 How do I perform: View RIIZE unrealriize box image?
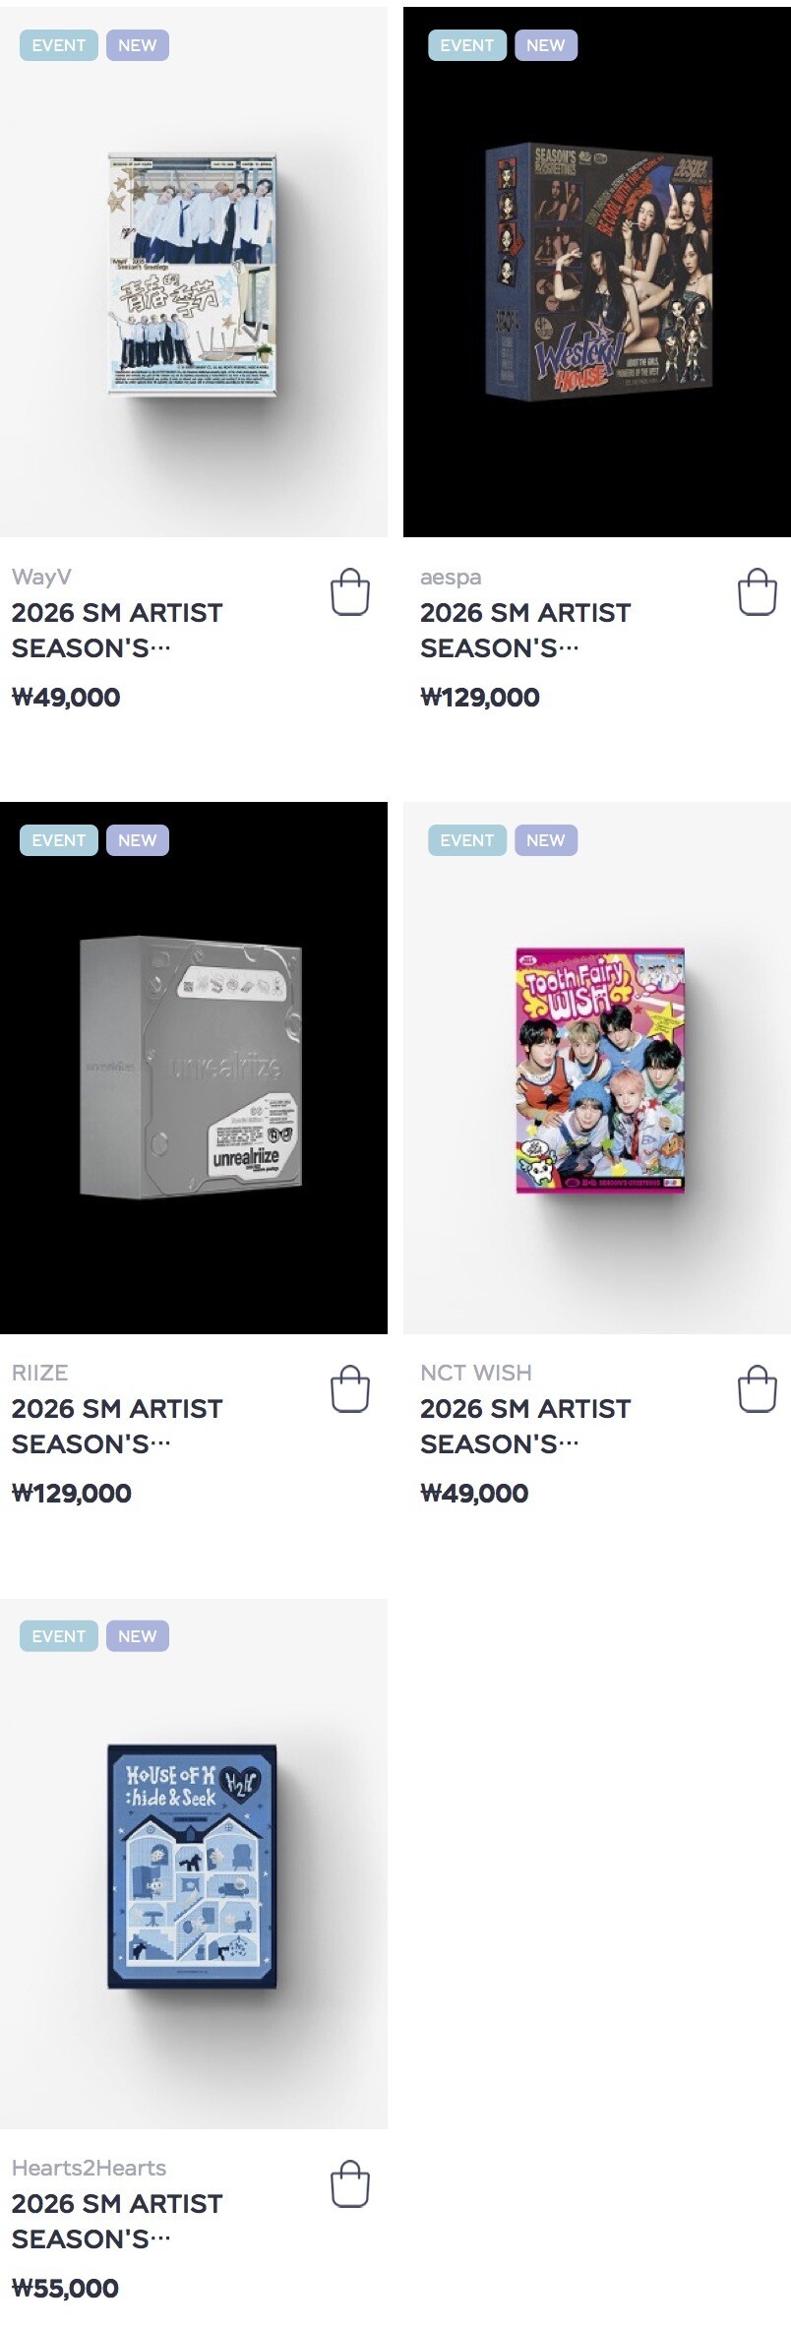(191, 1068)
